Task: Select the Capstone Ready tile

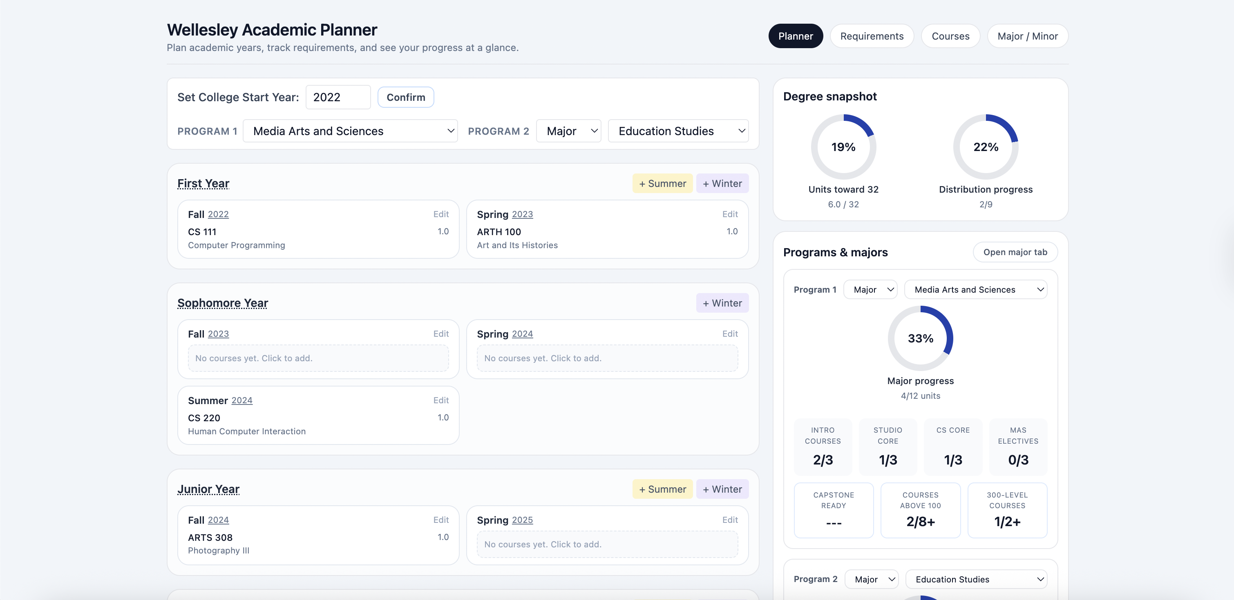Action: tap(834, 510)
